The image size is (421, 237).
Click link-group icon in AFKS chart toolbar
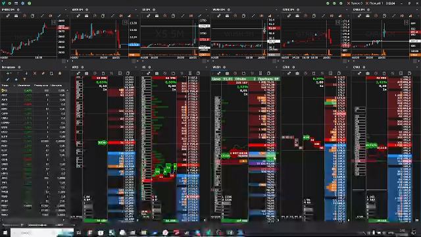(x=78, y=16)
